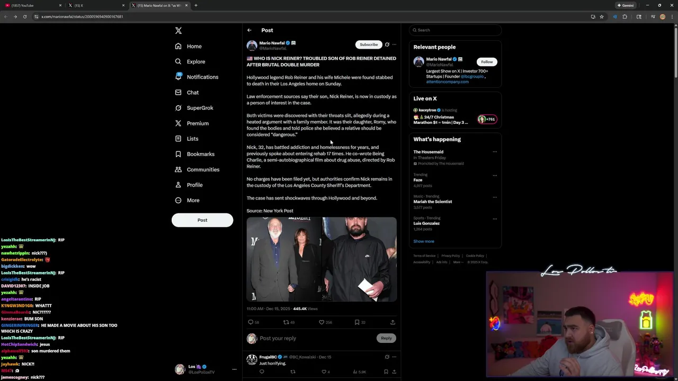Viewport: 678px width, 381px height.
Task: Open the post's attached photo
Action: click(322, 259)
